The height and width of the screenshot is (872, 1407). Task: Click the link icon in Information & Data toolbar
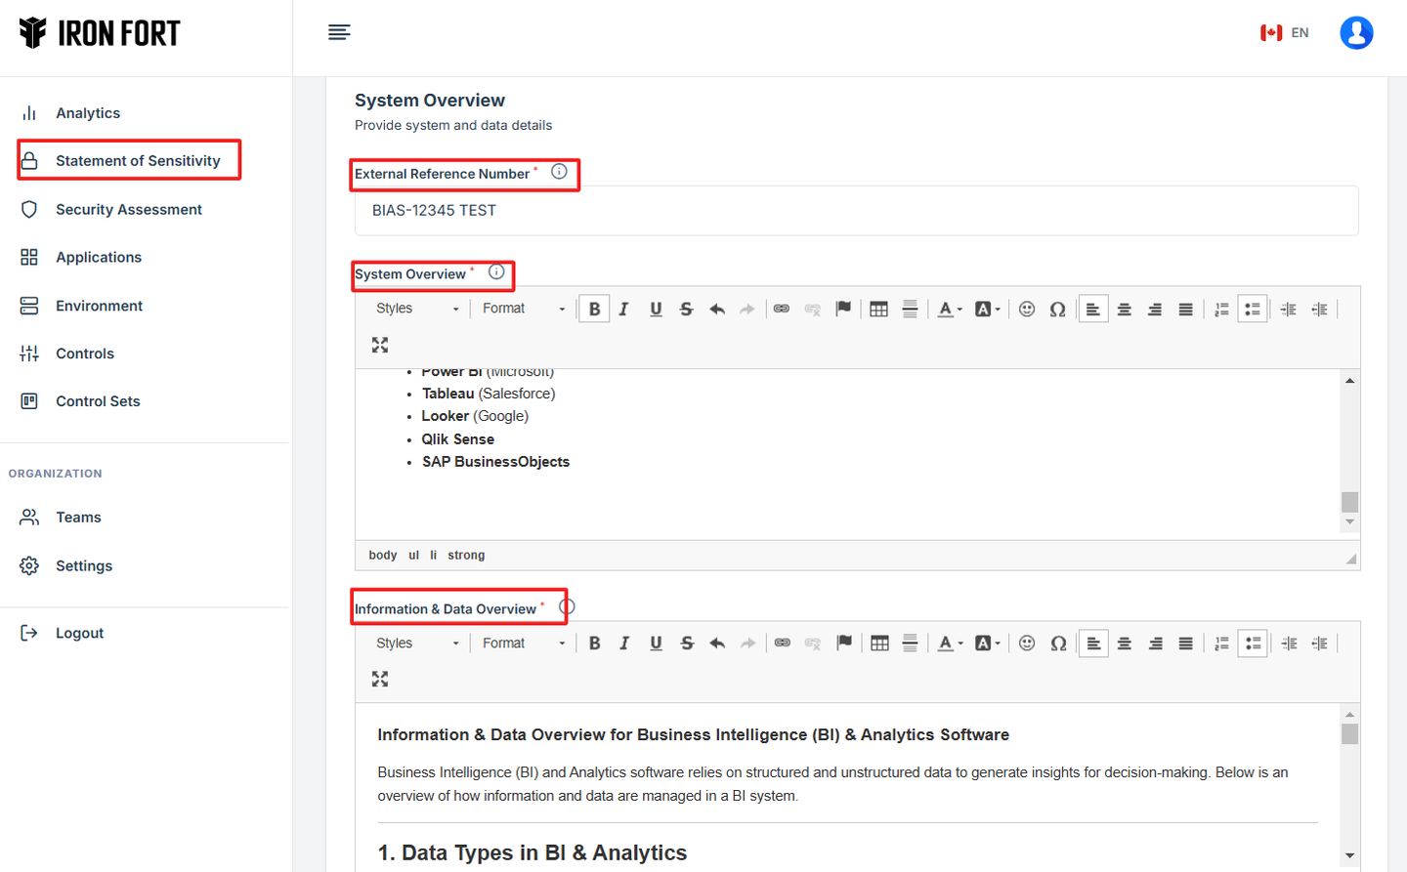coord(782,644)
